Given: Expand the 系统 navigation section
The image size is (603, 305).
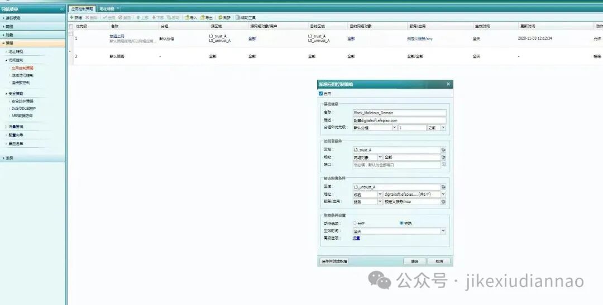Looking at the screenshot, I should 33,158.
